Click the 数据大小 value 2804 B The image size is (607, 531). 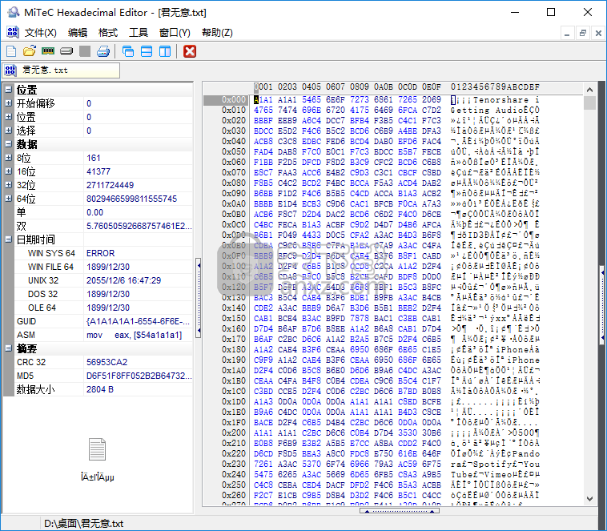point(100,389)
